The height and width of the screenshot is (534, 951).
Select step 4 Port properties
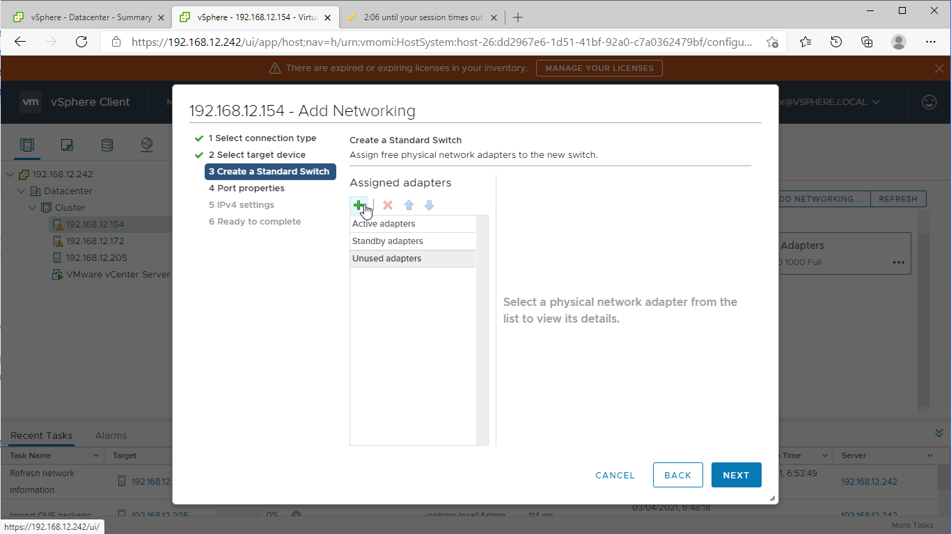click(x=246, y=188)
